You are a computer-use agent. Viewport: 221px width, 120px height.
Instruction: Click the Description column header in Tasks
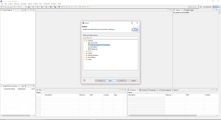61,95
